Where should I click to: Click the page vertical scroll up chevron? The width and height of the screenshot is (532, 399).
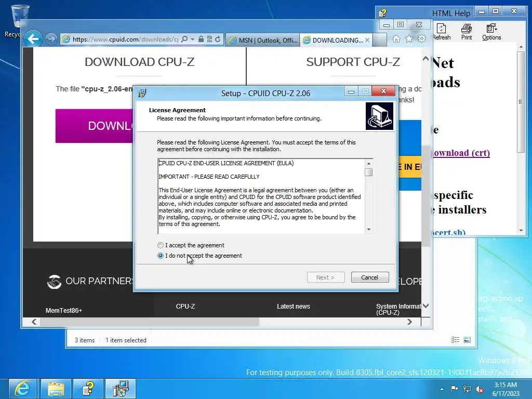pyautogui.click(x=426, y=59)
